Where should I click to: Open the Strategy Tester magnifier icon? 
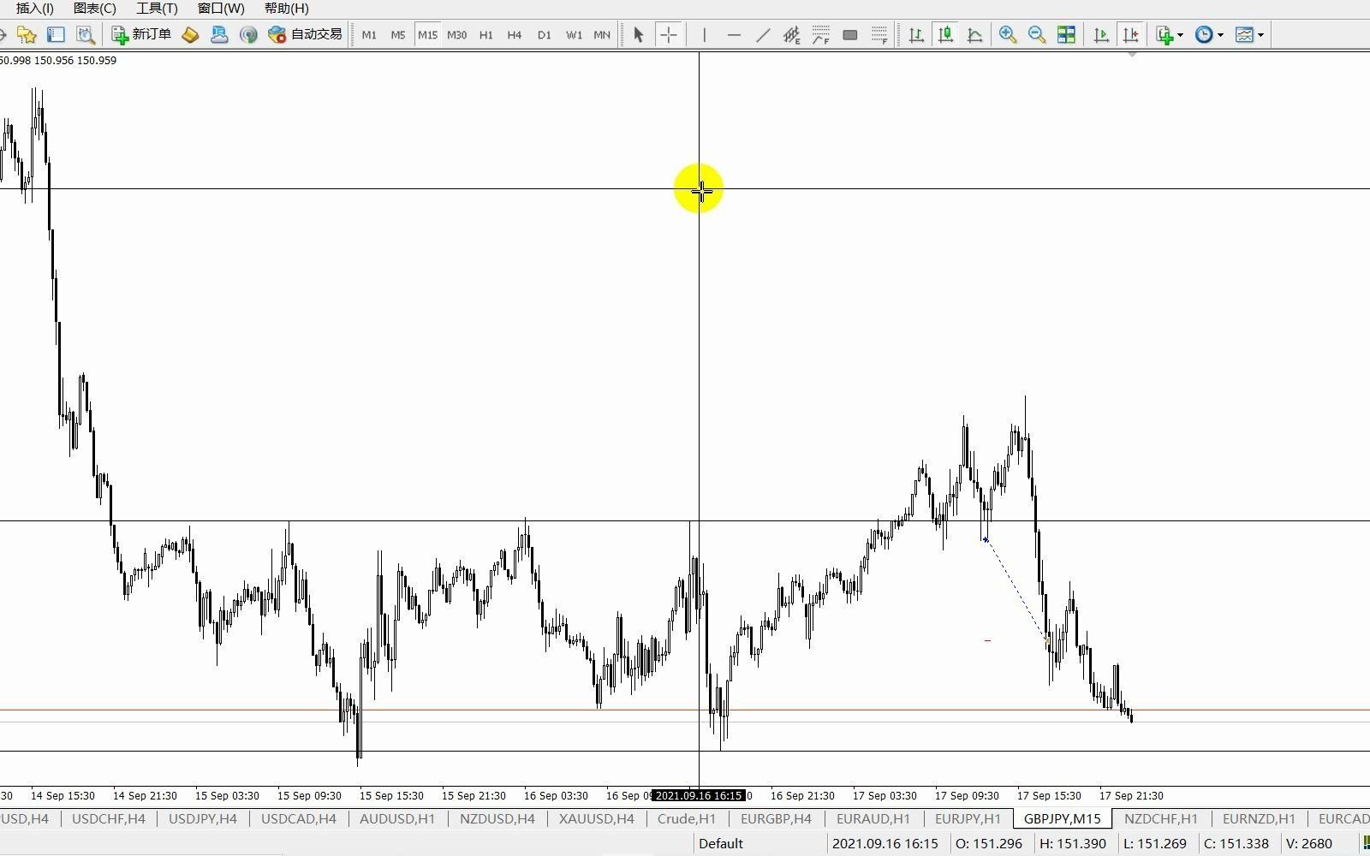tap(85, 35)
